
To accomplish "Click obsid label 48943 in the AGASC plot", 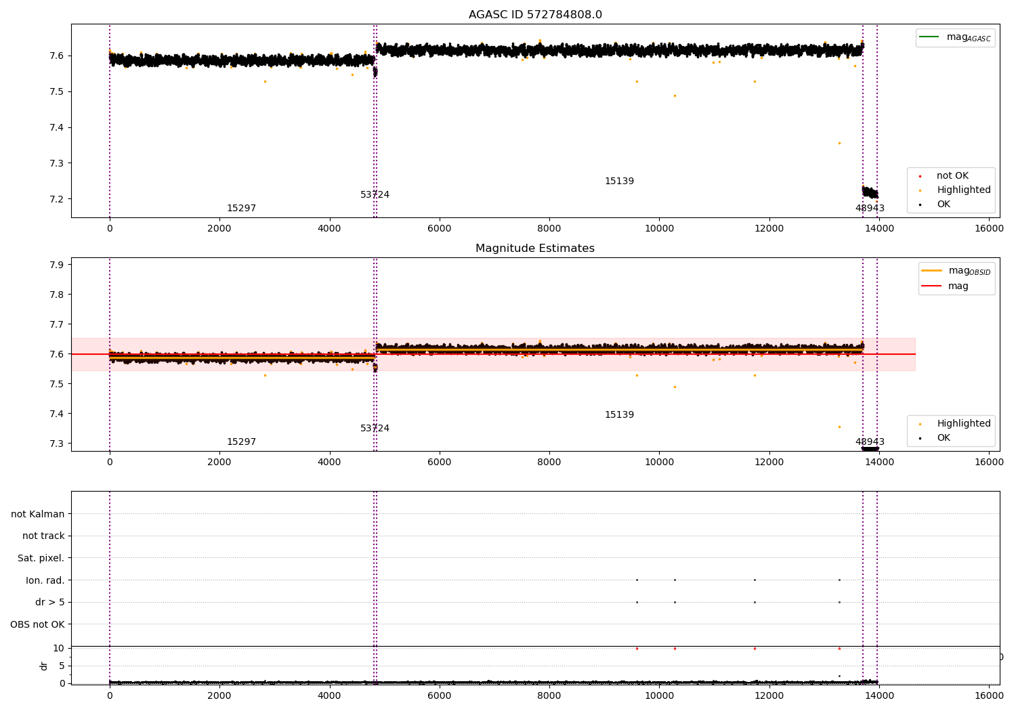I will click(x=870, y=209).
